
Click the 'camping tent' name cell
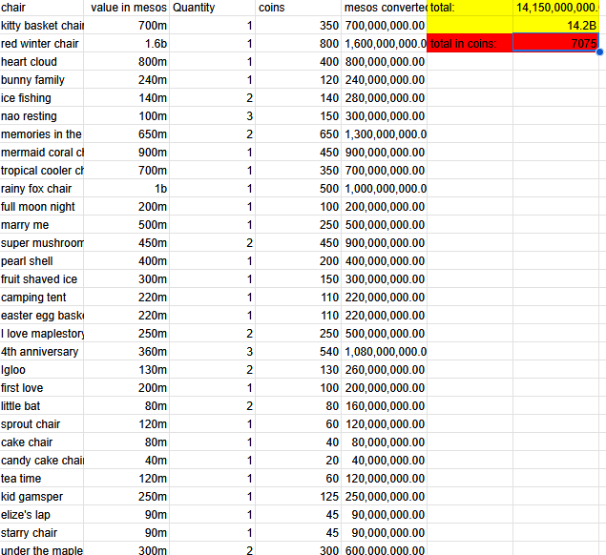pyautogui.click(x=42, y=298)
